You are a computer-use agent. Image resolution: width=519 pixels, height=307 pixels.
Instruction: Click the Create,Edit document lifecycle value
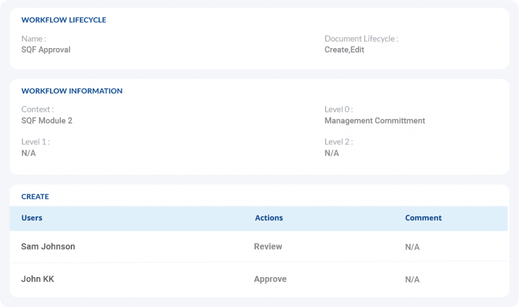click(x=344, y=50)
